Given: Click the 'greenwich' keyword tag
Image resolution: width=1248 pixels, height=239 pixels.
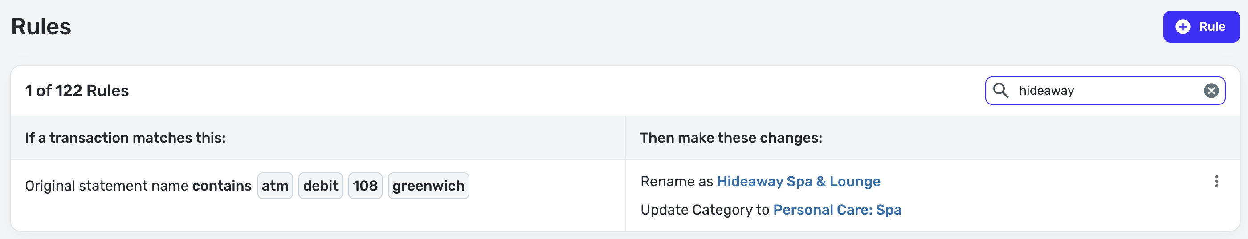Looking at the screenshot, I should pos(428,186).
